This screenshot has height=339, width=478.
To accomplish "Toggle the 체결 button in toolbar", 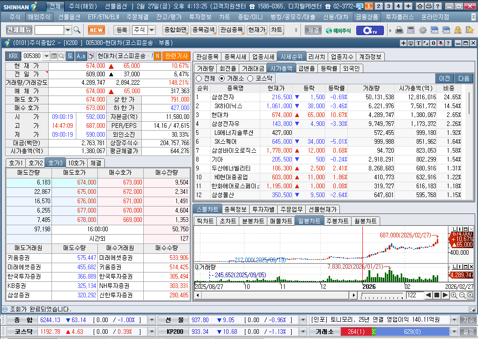I will pos(313,30).
